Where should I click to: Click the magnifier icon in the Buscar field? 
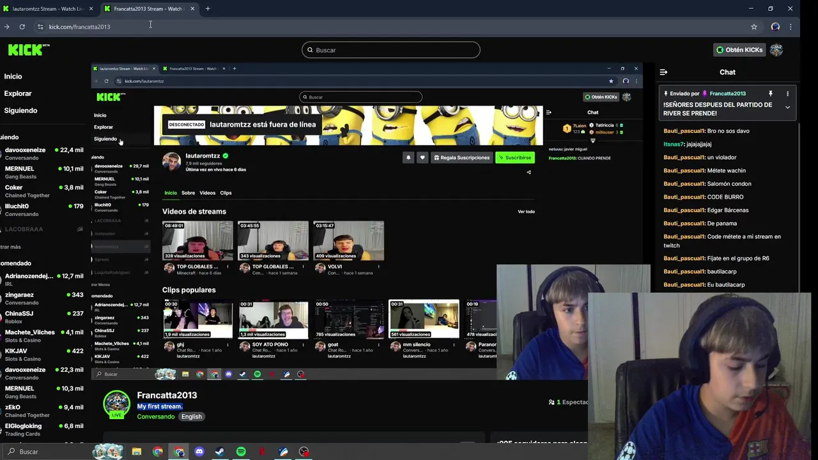click(x=311, y=50)
